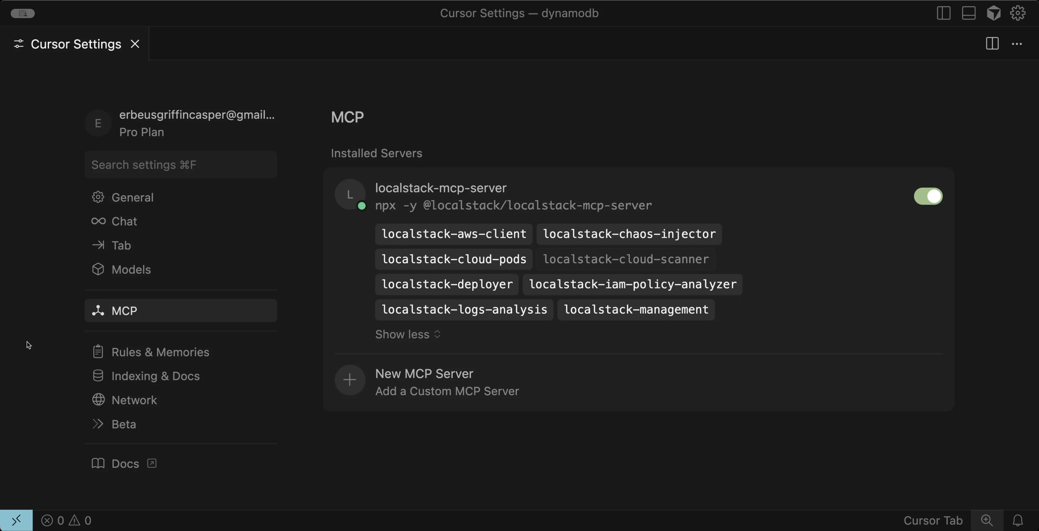Viewport: 1039px width, 531px height.
Task: Open Rules & Memories settings
Action: 160,352
